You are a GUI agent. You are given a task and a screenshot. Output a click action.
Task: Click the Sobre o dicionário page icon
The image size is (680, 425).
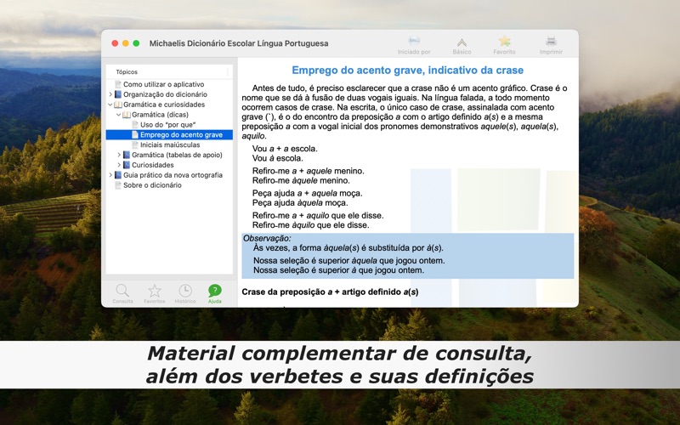click(118, 185)
